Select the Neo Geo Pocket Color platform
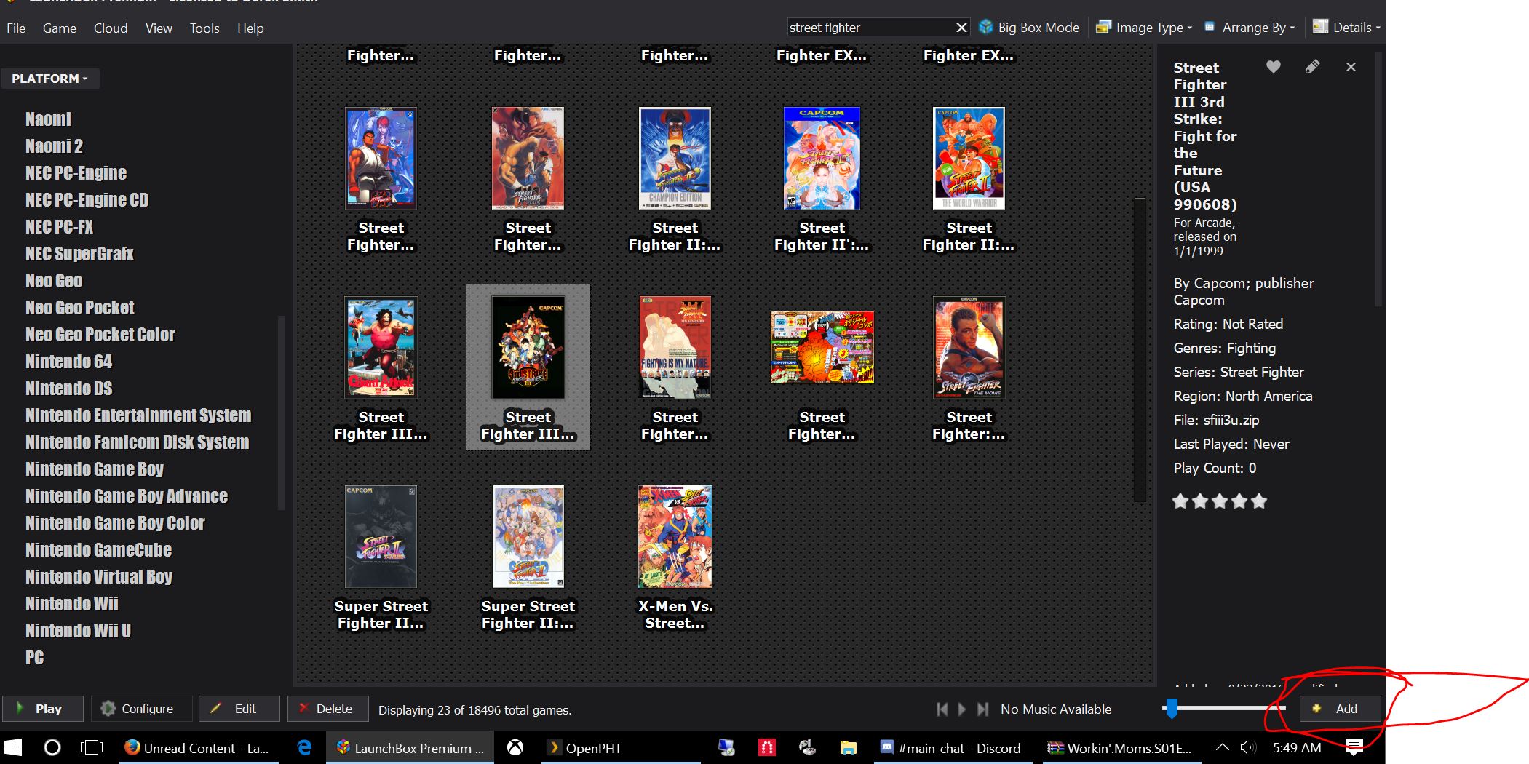Screen dimensions: 1529x764 pos(100,335)
